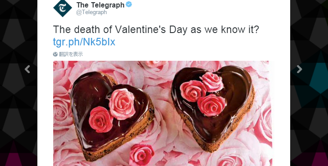Open The Telegraph profile name

pos(100,5)
